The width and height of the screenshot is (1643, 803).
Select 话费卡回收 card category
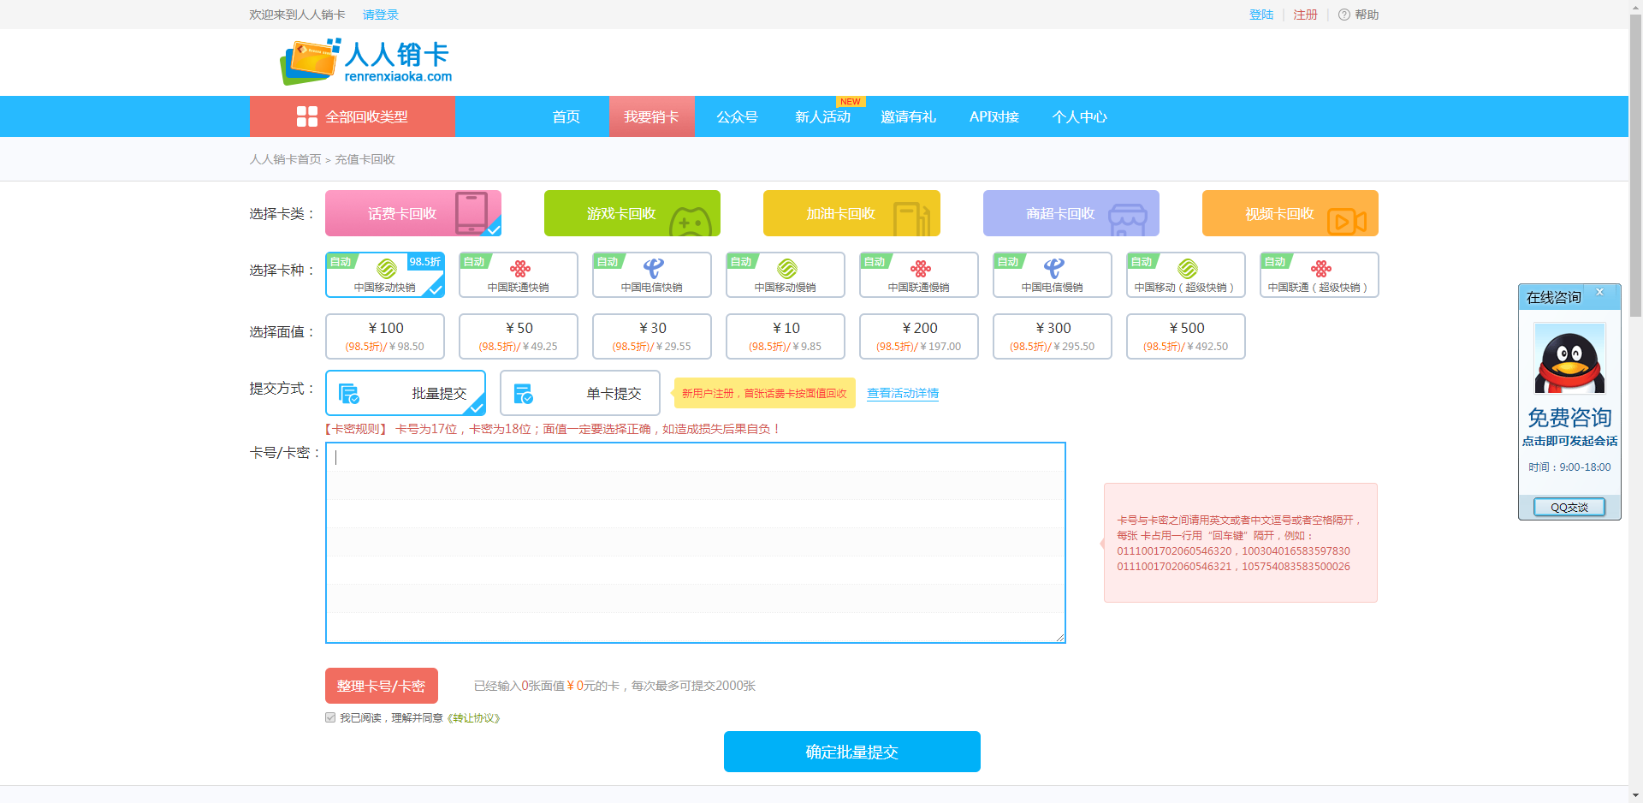click(413, 213)
